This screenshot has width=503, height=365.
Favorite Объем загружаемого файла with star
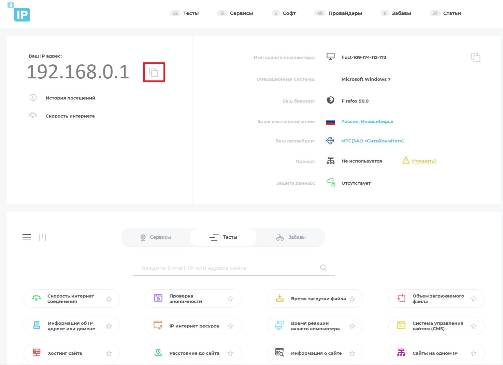pos(474,299)
